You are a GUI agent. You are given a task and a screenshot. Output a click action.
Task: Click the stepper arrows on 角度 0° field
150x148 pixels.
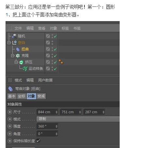pyautogui.click(x=56, y=134)
